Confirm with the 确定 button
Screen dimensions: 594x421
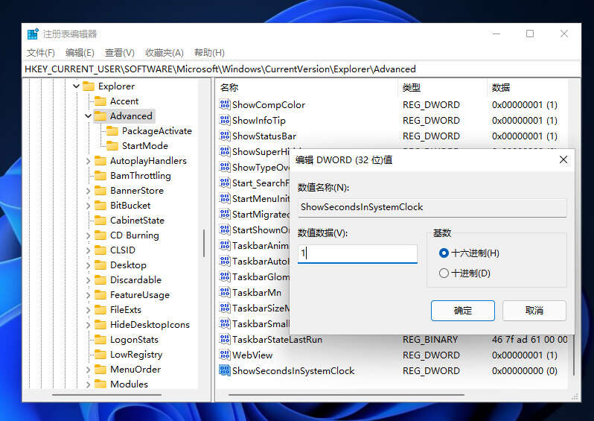(462, 311)
